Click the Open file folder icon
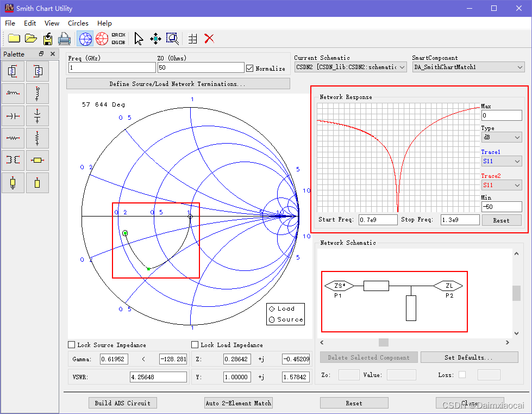 (31, 39)
